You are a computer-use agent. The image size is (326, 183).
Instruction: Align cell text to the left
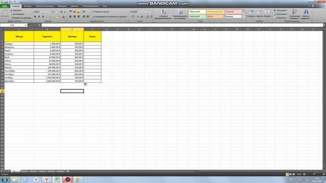coord(71,16)
